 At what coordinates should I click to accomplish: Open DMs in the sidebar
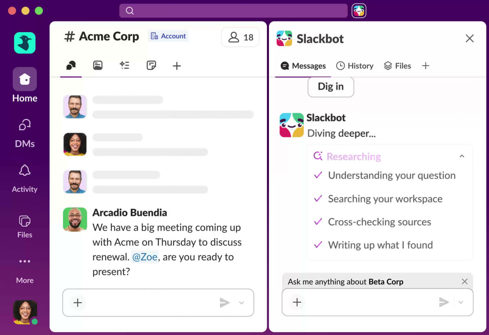(x=25, y=133)
